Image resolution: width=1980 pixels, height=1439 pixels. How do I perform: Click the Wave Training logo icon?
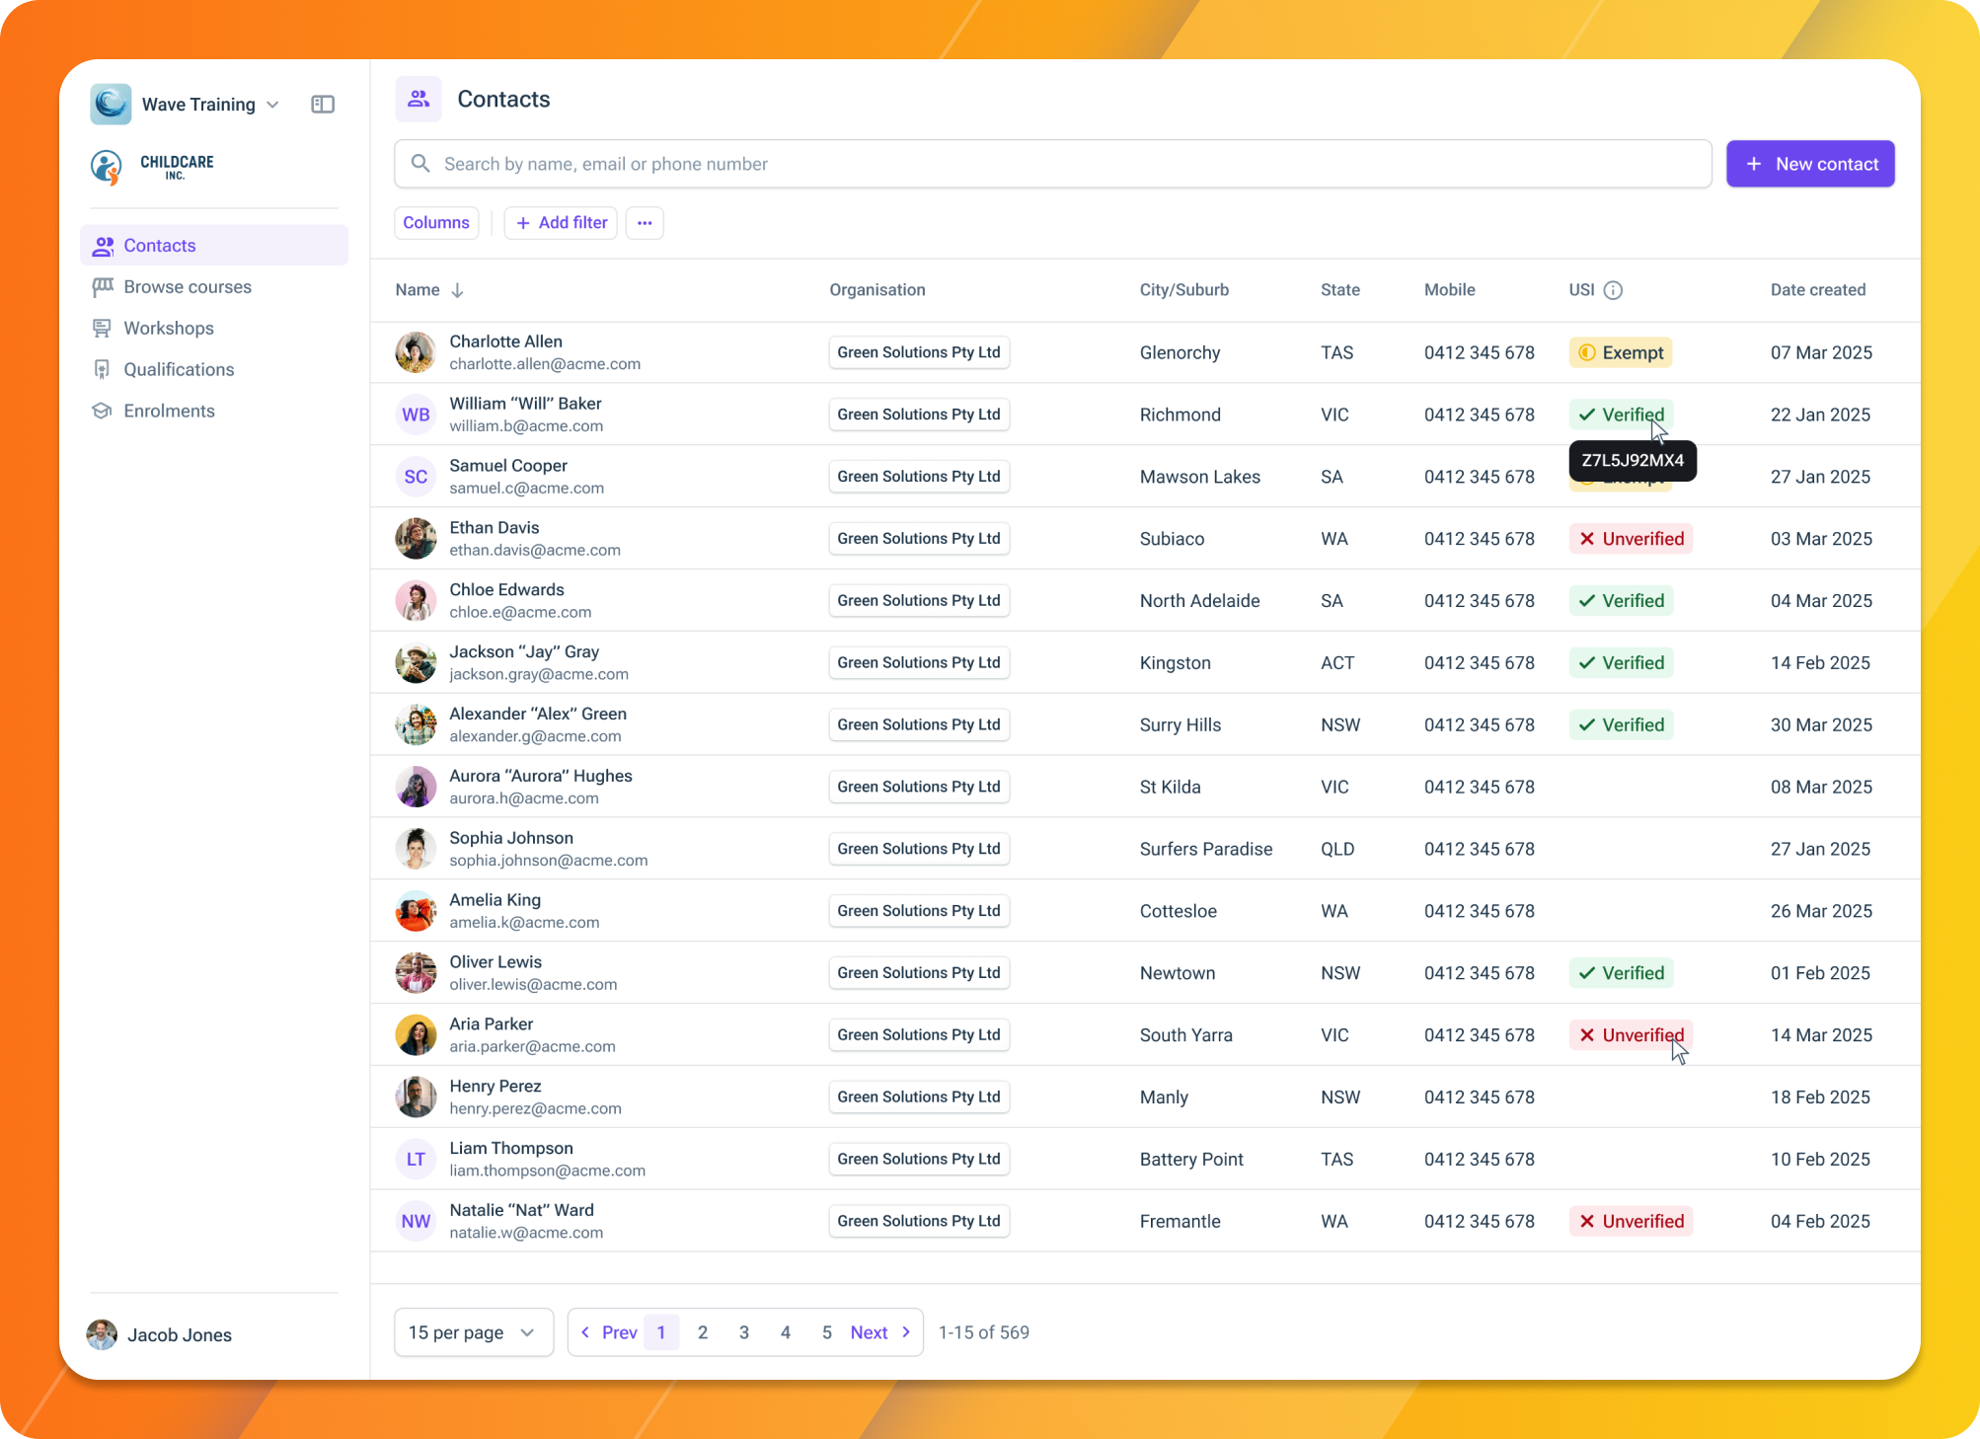(111, 104)
